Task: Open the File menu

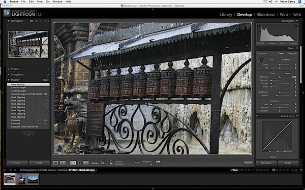Action: click(x=23, y=2)
